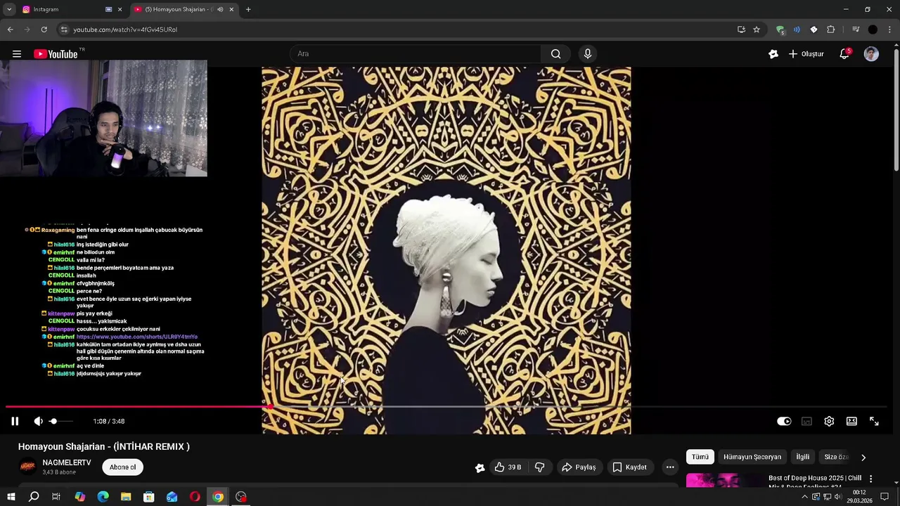Open Best of Deep House 2025 video
Viewport: 900px width, 506px height.
click(x=815, y=481)
